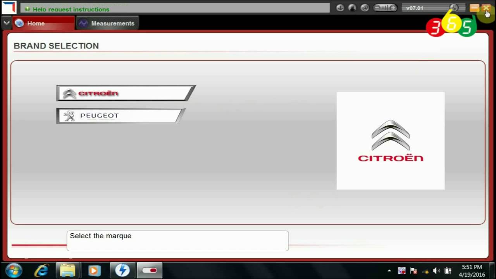
Task: Open the Measurements tab
Action: [107, 23]
